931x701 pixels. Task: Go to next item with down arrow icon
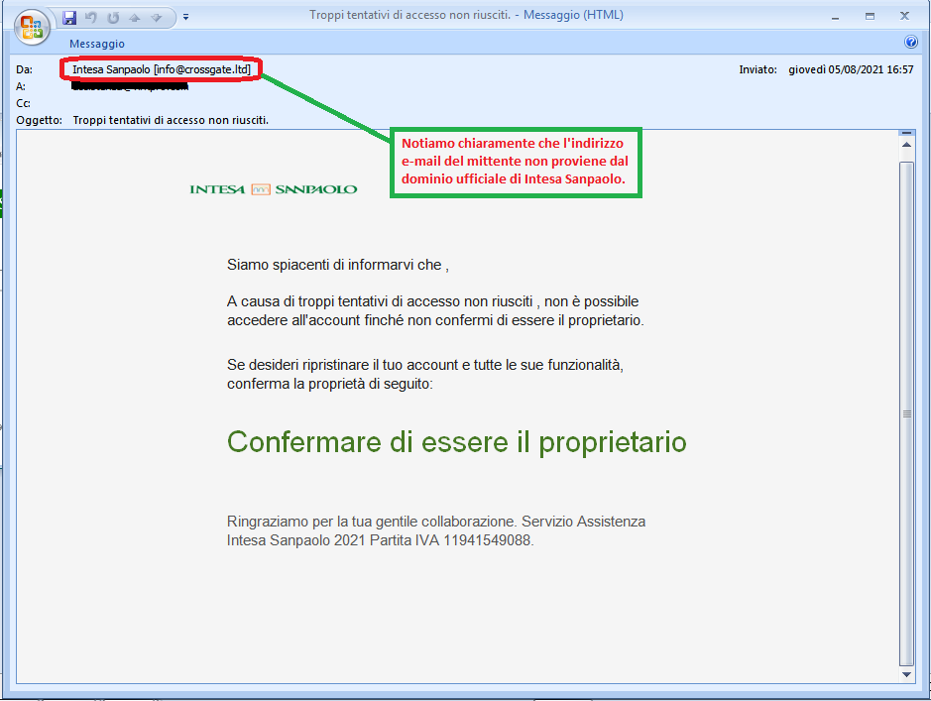(157, 18)
